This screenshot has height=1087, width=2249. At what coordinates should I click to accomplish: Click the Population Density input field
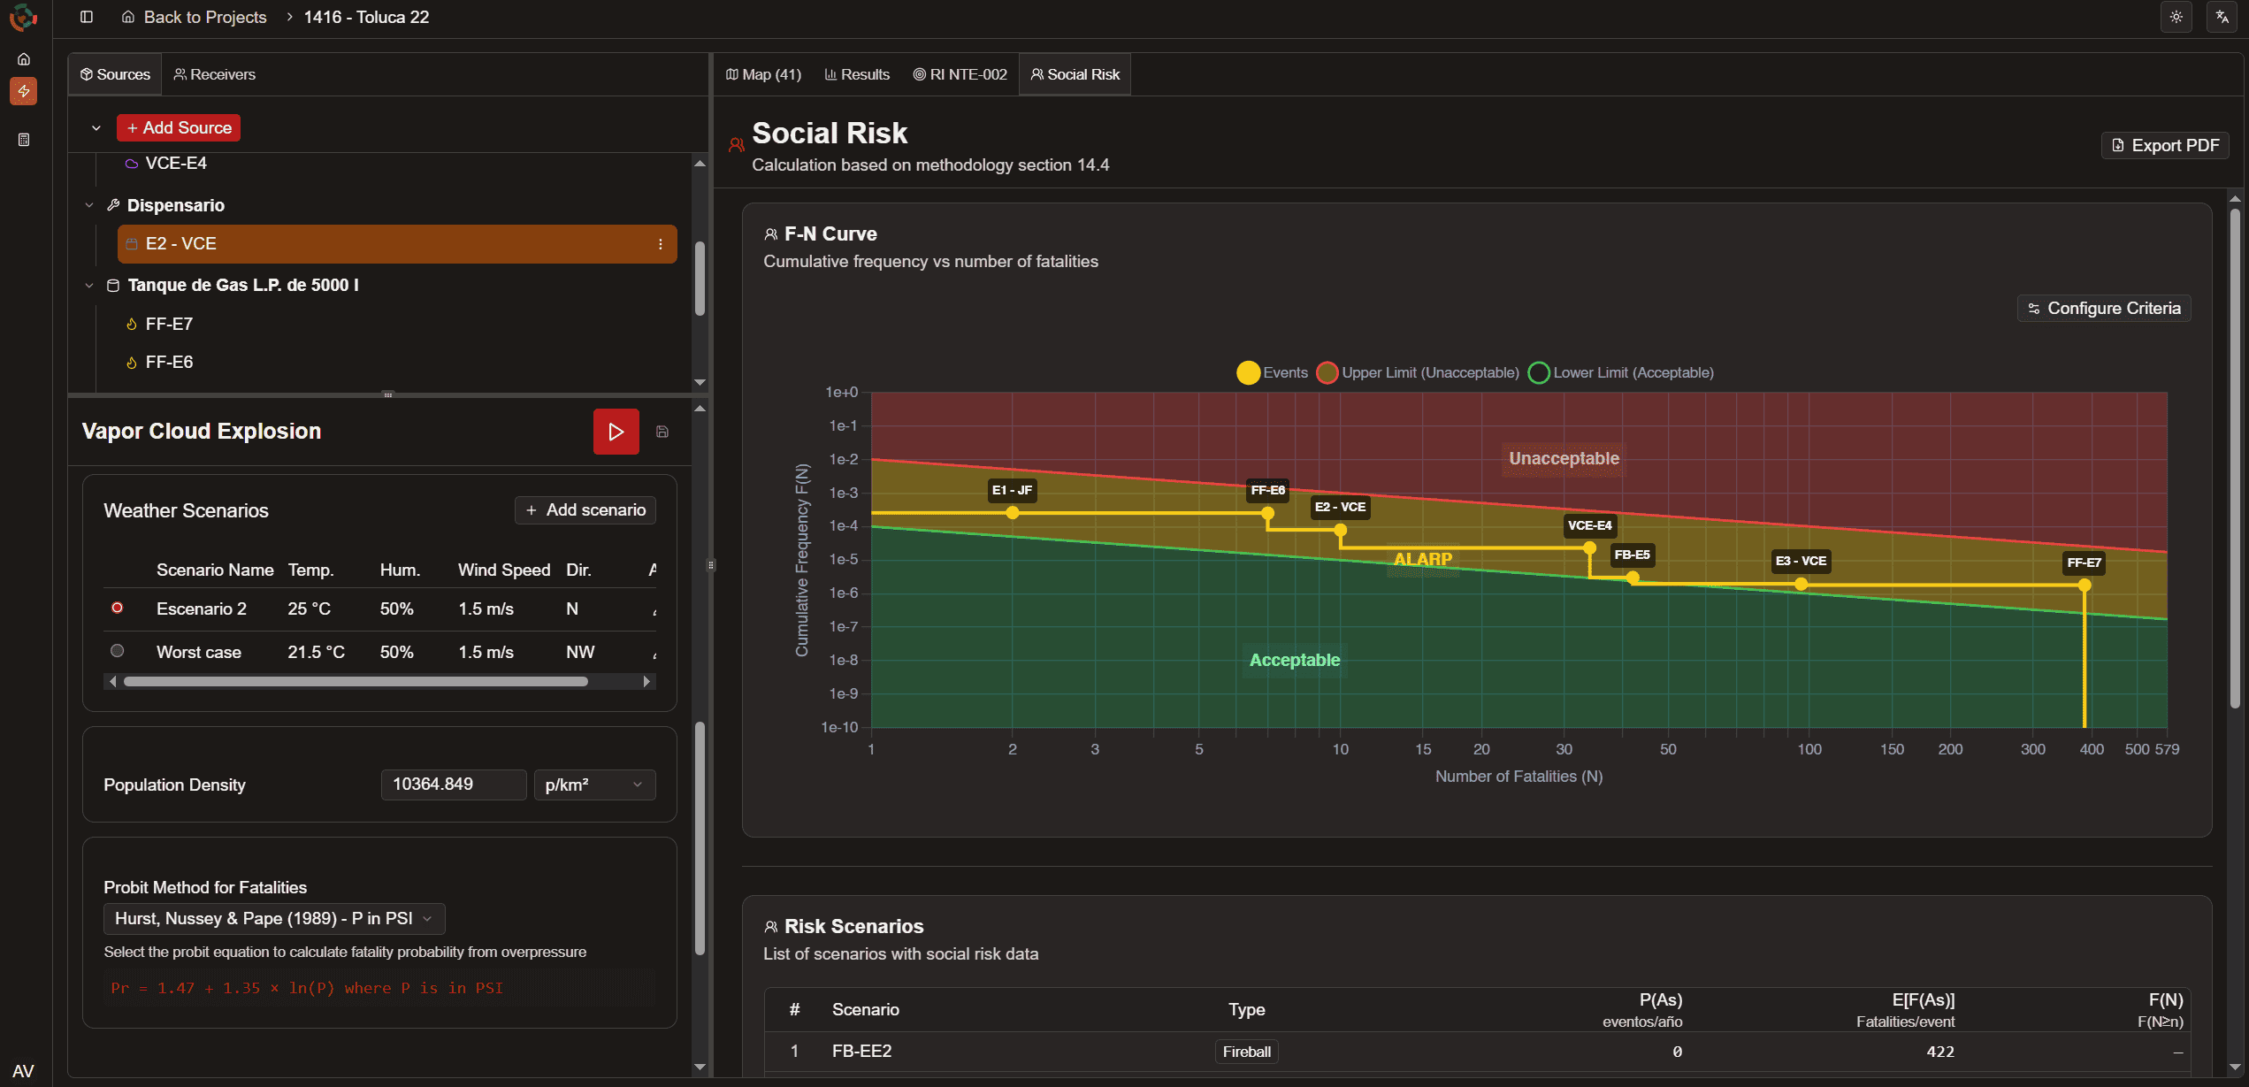454,784
